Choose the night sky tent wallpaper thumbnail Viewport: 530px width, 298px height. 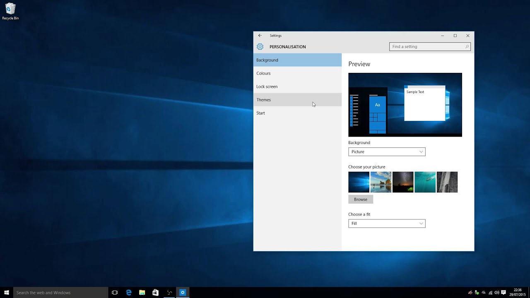(403, 182)
